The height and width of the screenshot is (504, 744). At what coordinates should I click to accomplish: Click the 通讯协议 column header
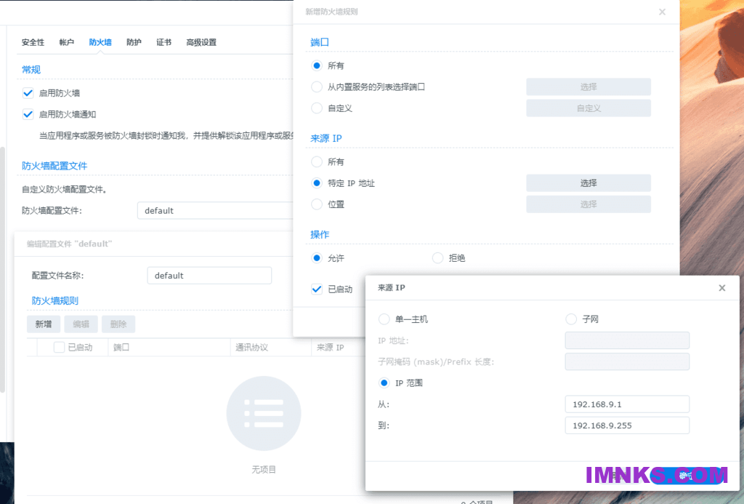pyautogui.click(x=271, y=347)
